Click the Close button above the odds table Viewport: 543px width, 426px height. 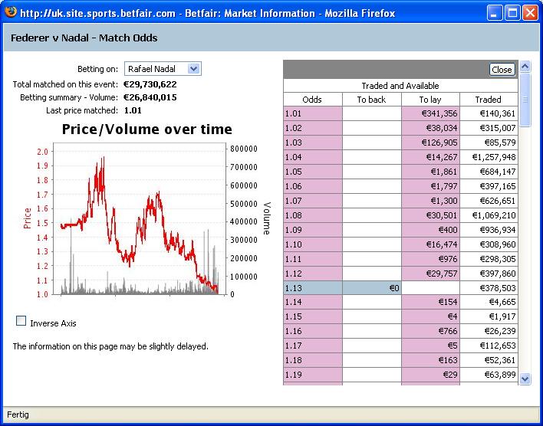[502, 70]
